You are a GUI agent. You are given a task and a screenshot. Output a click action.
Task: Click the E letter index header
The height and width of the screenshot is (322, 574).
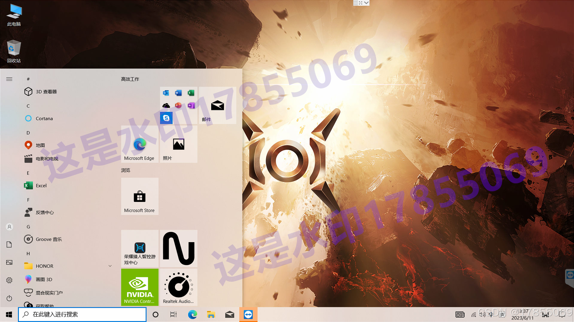(x=28, y=173)
